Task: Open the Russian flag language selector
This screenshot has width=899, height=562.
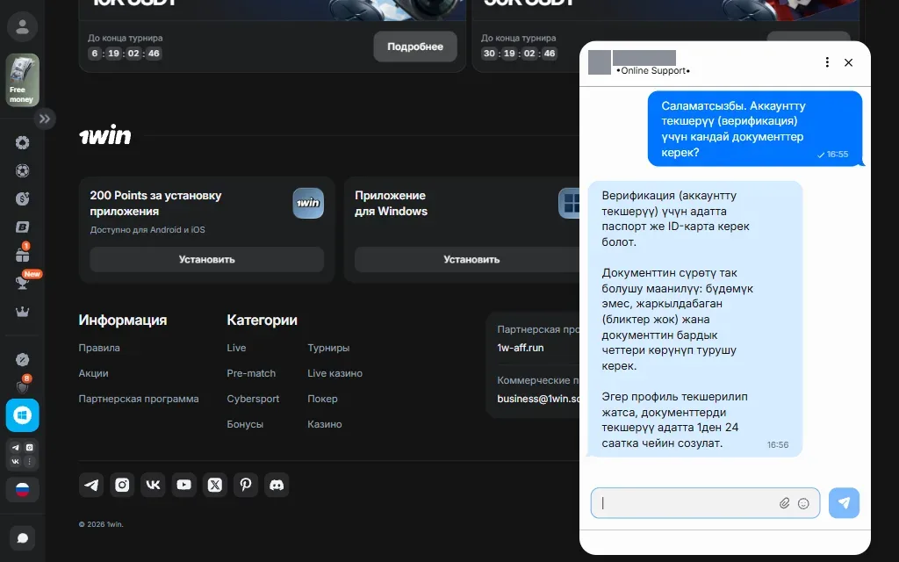Action: coord(22,490)
